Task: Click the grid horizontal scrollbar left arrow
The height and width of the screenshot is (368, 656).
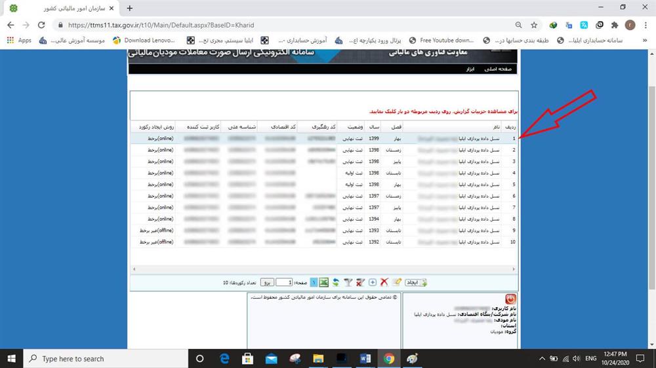Action: [134, 269]
